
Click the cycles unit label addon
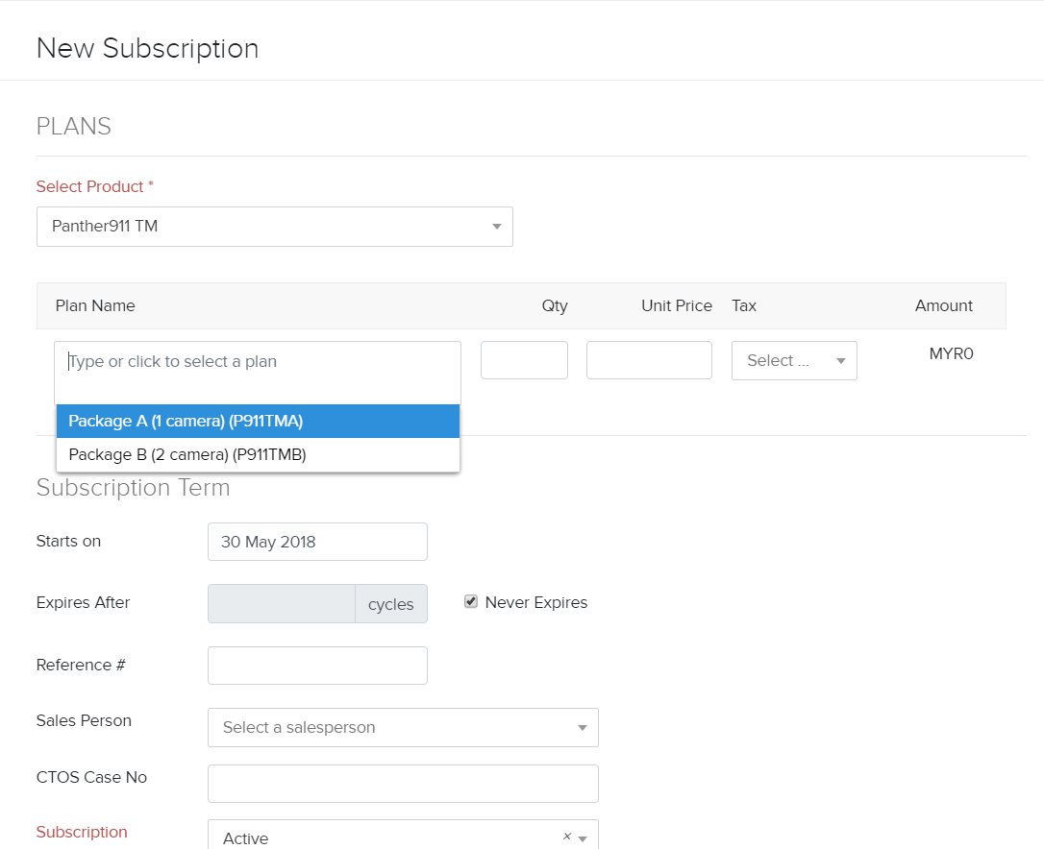[x=391, y=604]
